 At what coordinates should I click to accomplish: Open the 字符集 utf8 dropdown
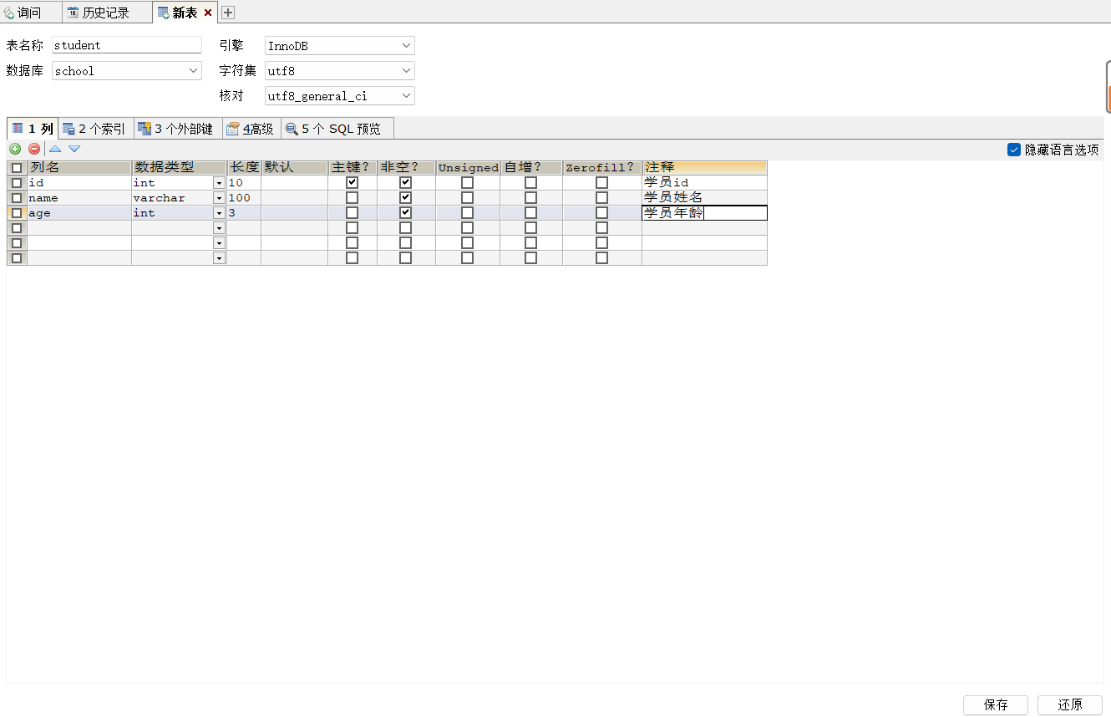coord(340,71)
